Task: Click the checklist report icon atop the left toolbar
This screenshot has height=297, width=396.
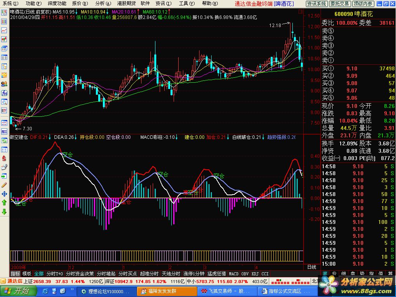Action: click(4, 12)
